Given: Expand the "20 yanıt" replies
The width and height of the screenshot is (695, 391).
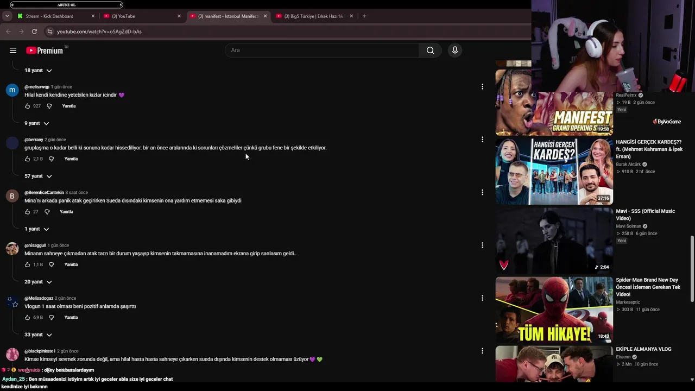Looking at the screenshot, I should [38, 282].
